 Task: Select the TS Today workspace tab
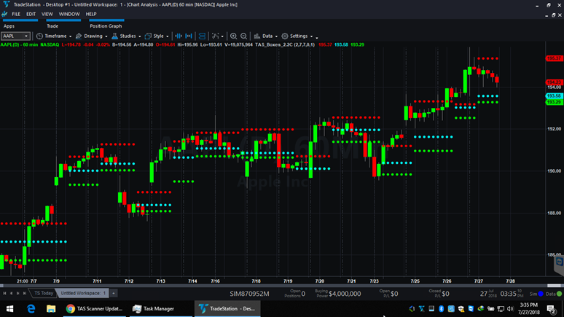point(44,293)
